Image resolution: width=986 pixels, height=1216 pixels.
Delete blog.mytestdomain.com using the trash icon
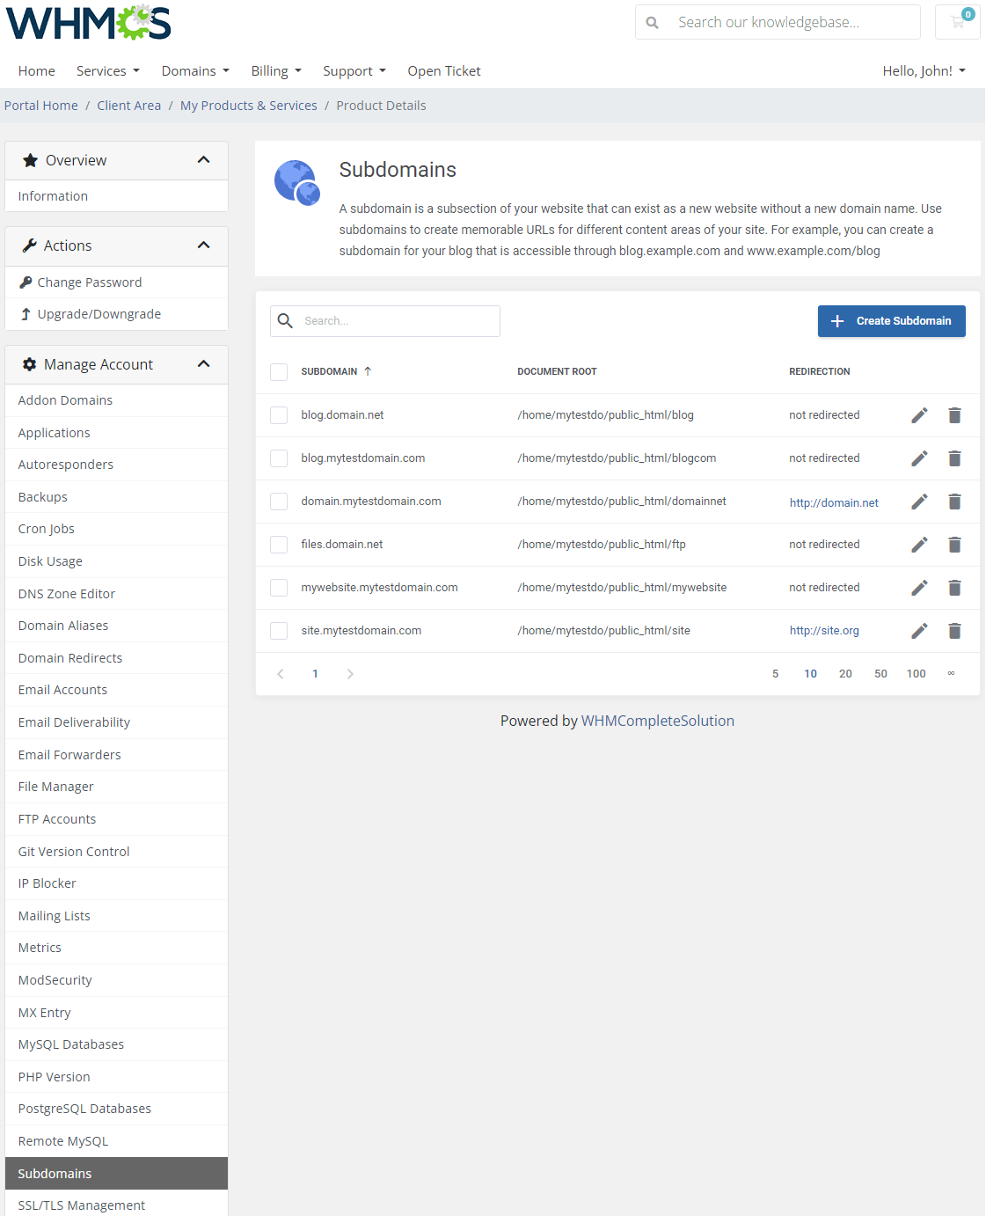(954, 458)
